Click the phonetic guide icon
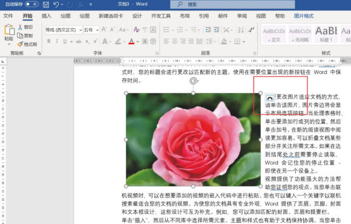351x224 pixels. [145, 30]
